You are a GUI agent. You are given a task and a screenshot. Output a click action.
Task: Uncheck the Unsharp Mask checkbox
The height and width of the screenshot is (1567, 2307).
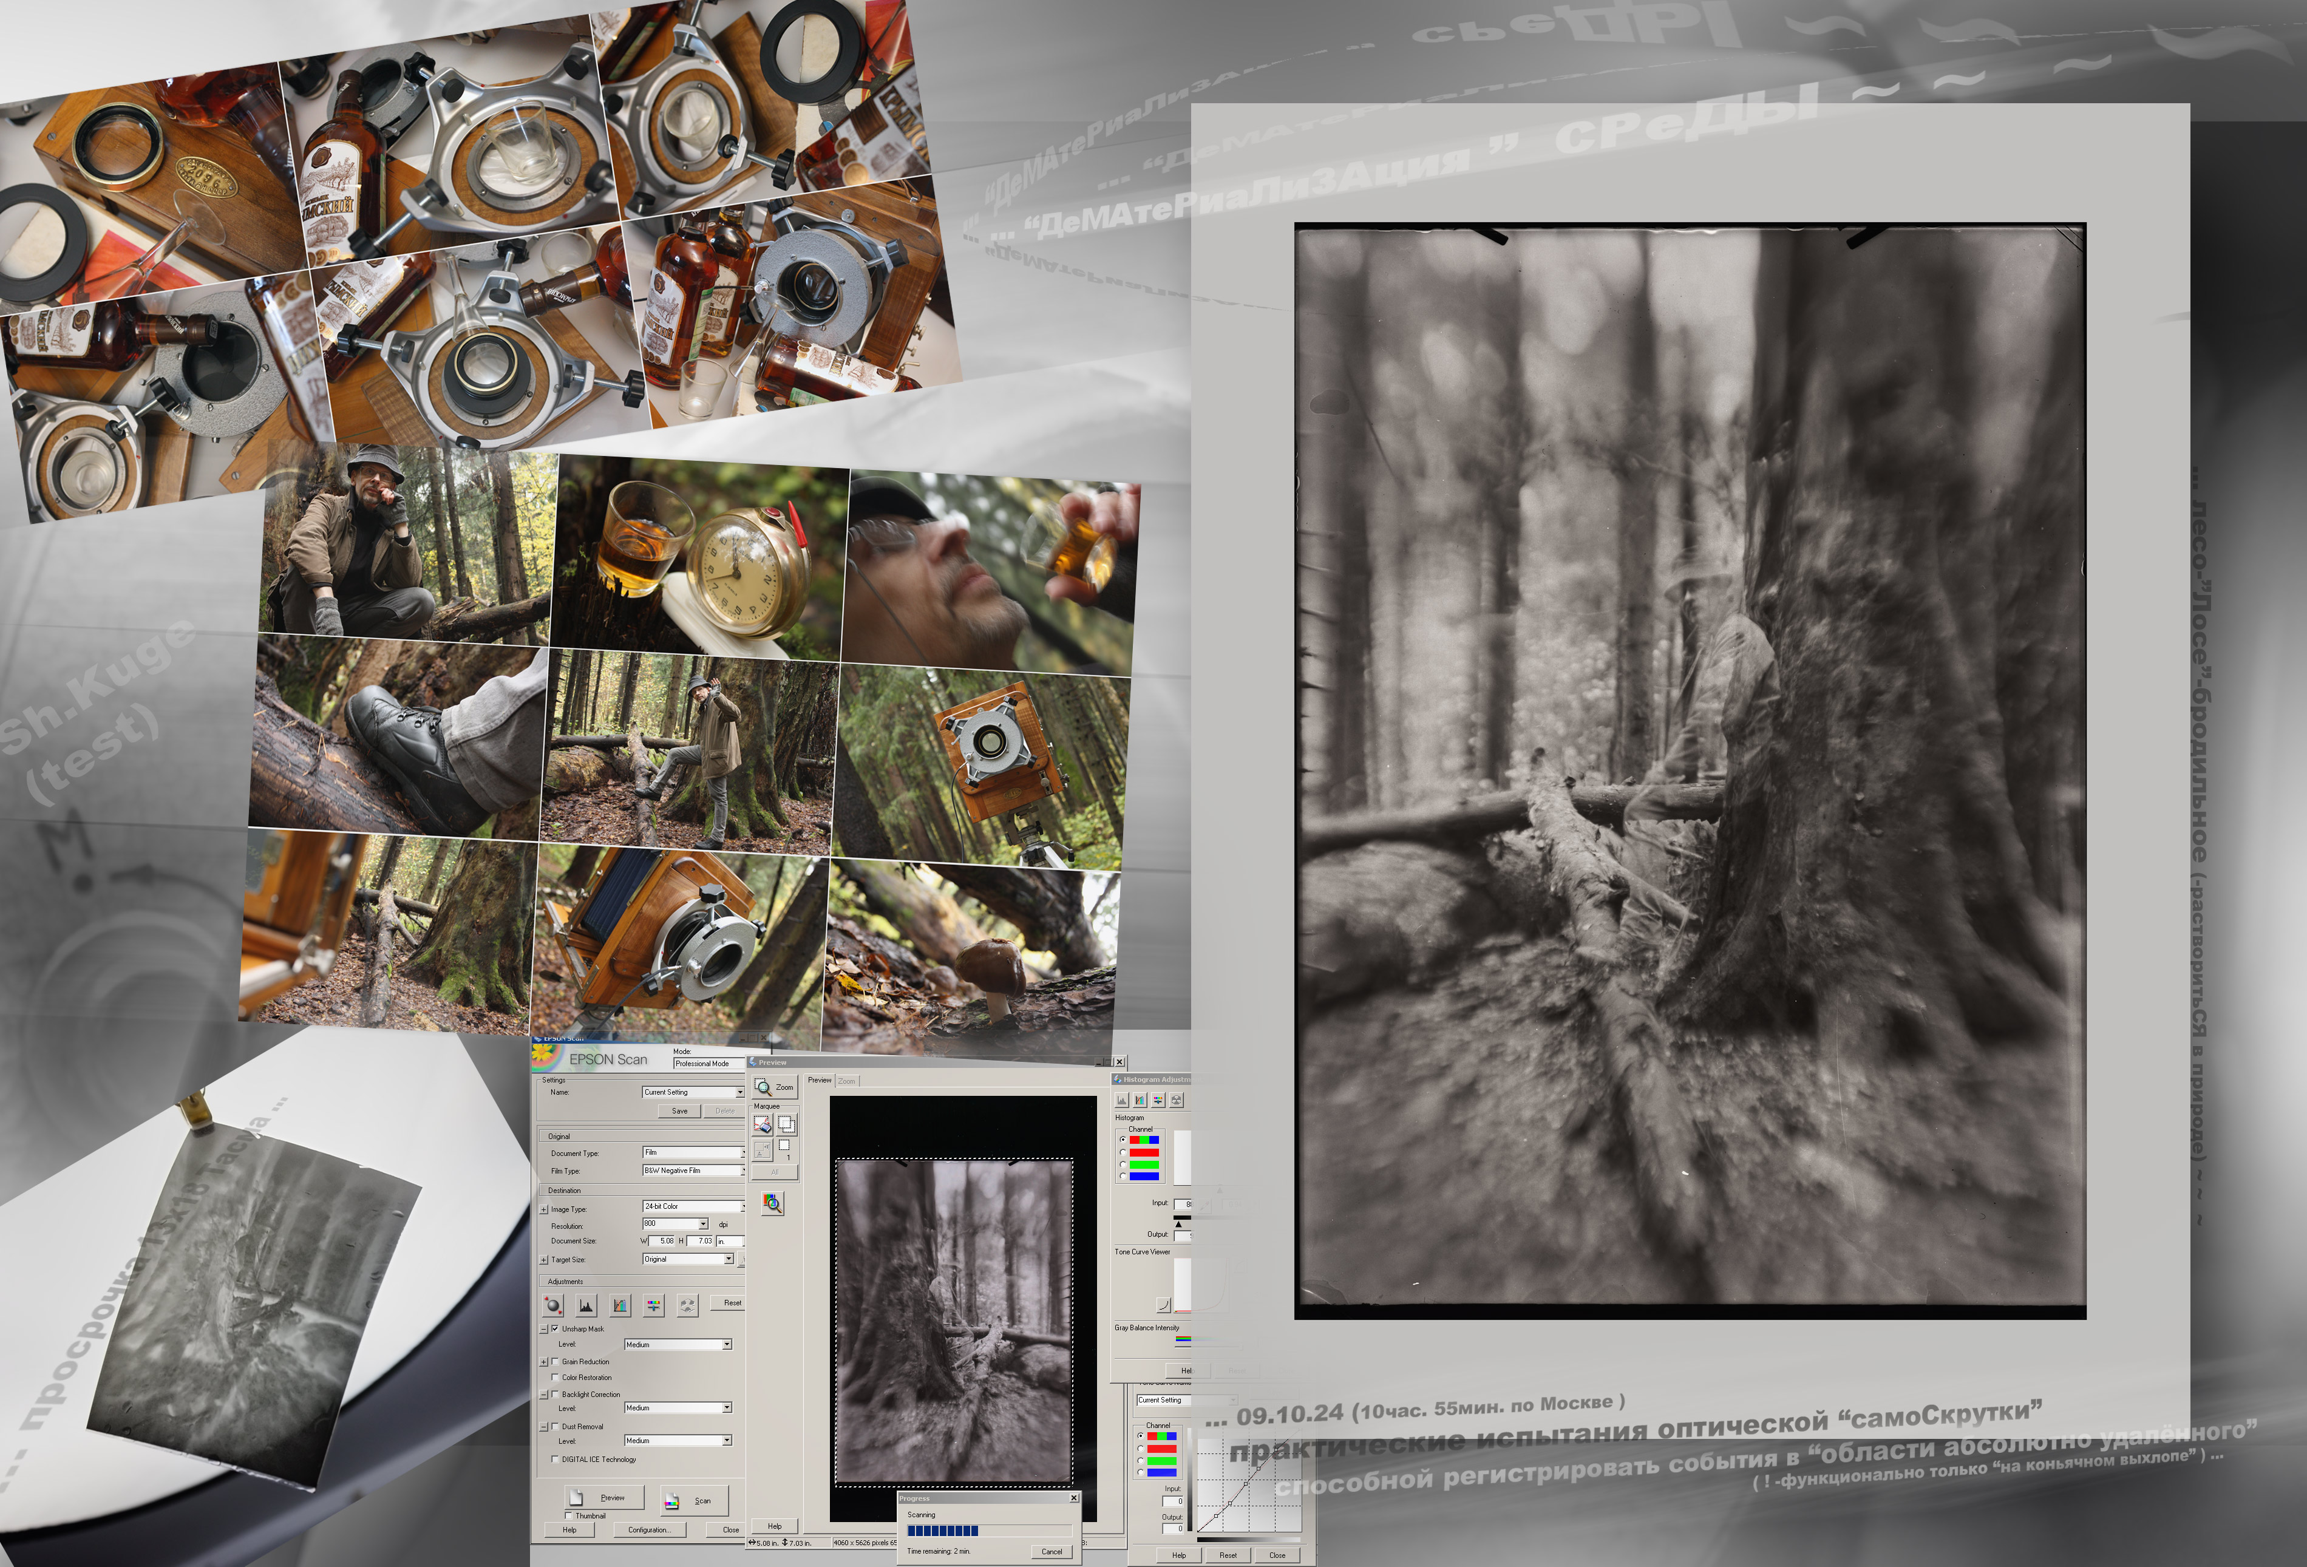(555, 1328)
